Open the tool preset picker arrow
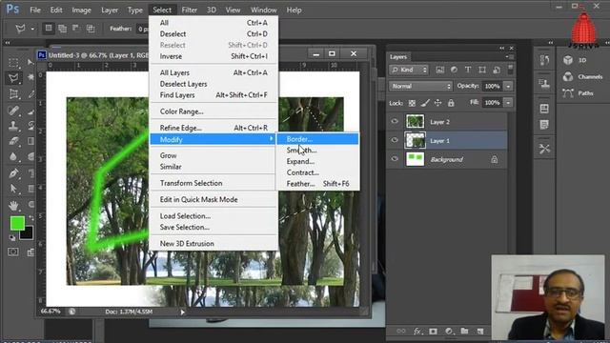The height and width of the screenshot is (343, 610). (32, 29)
